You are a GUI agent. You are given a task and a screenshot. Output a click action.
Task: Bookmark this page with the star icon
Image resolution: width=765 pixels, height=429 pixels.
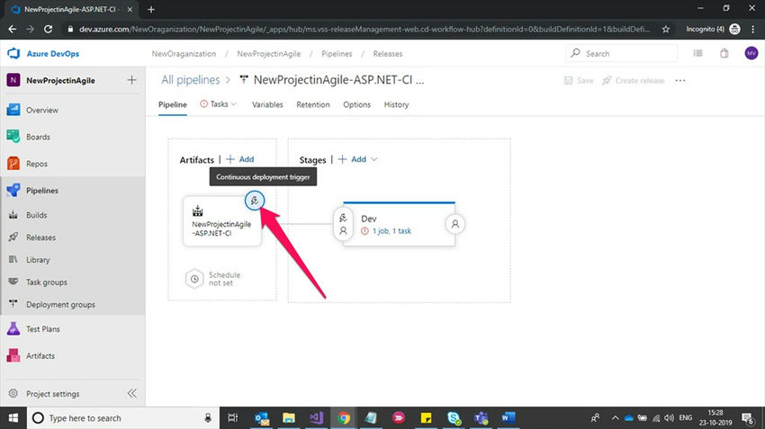click(666, 30)
